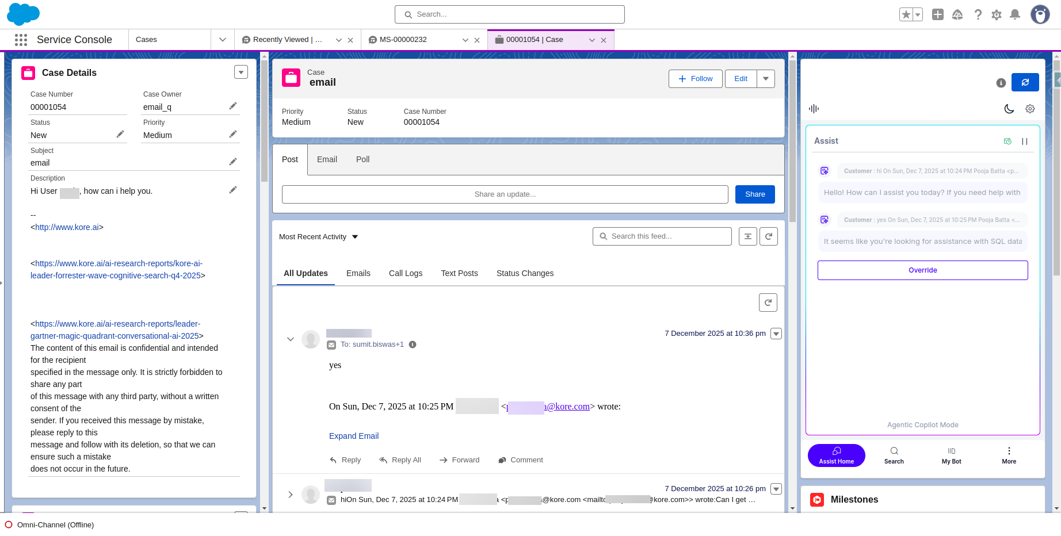Open the My Bot icon
The image size is (1061, 536).
[x=951, y=454]
